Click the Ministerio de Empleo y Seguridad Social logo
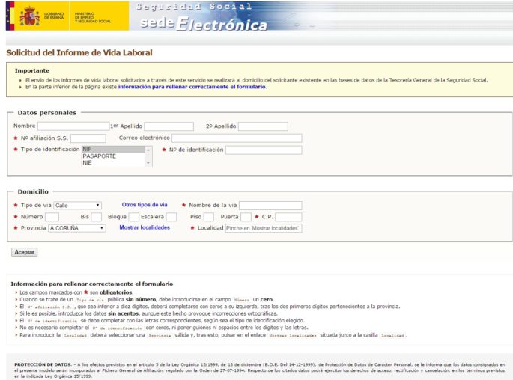 coord(93,16)
